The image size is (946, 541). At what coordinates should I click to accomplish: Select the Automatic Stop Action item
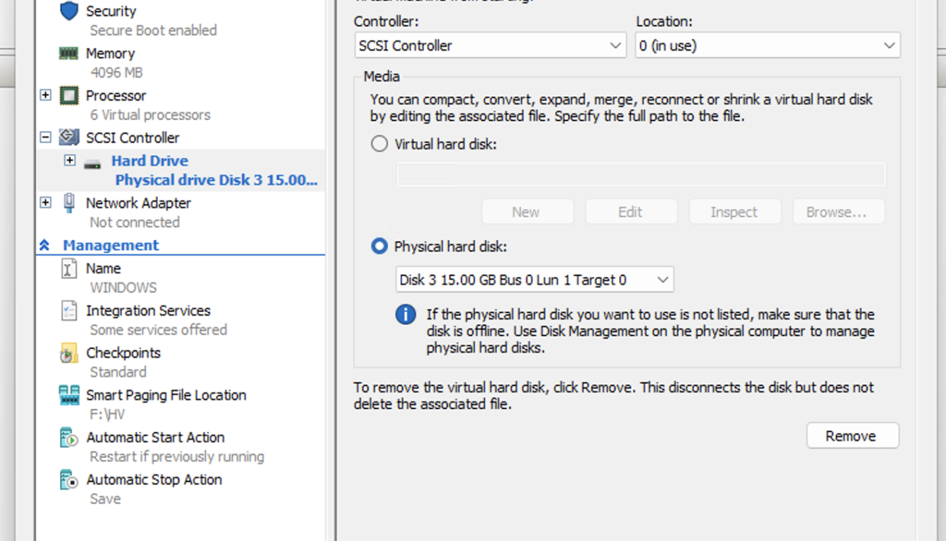(153, 480)
